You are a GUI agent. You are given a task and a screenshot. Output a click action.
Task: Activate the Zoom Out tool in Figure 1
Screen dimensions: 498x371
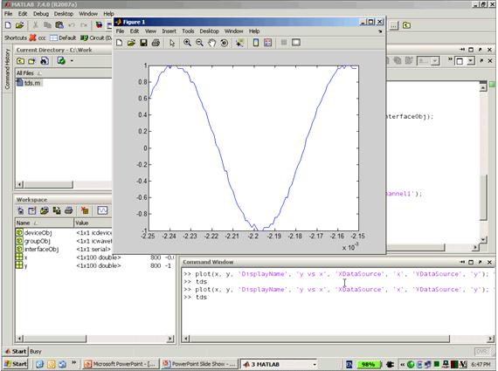click(199, 43)
